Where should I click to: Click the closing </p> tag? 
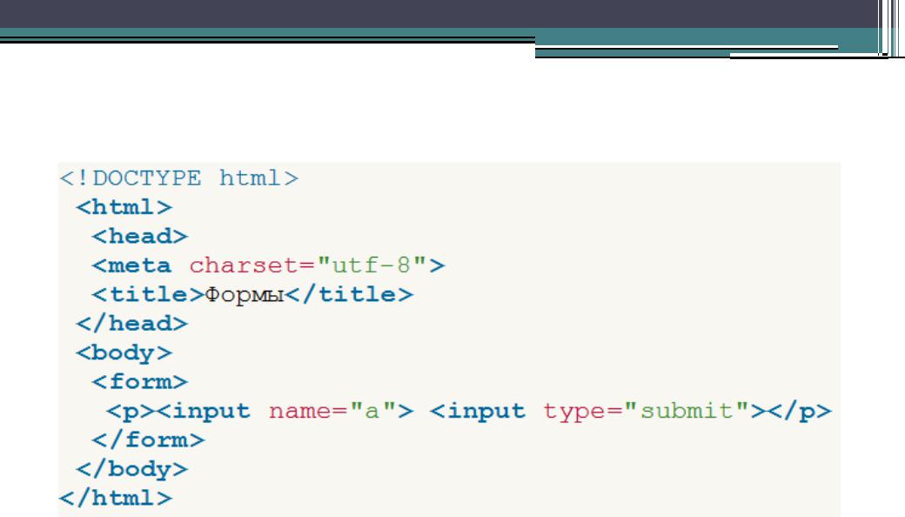point(800,412)
